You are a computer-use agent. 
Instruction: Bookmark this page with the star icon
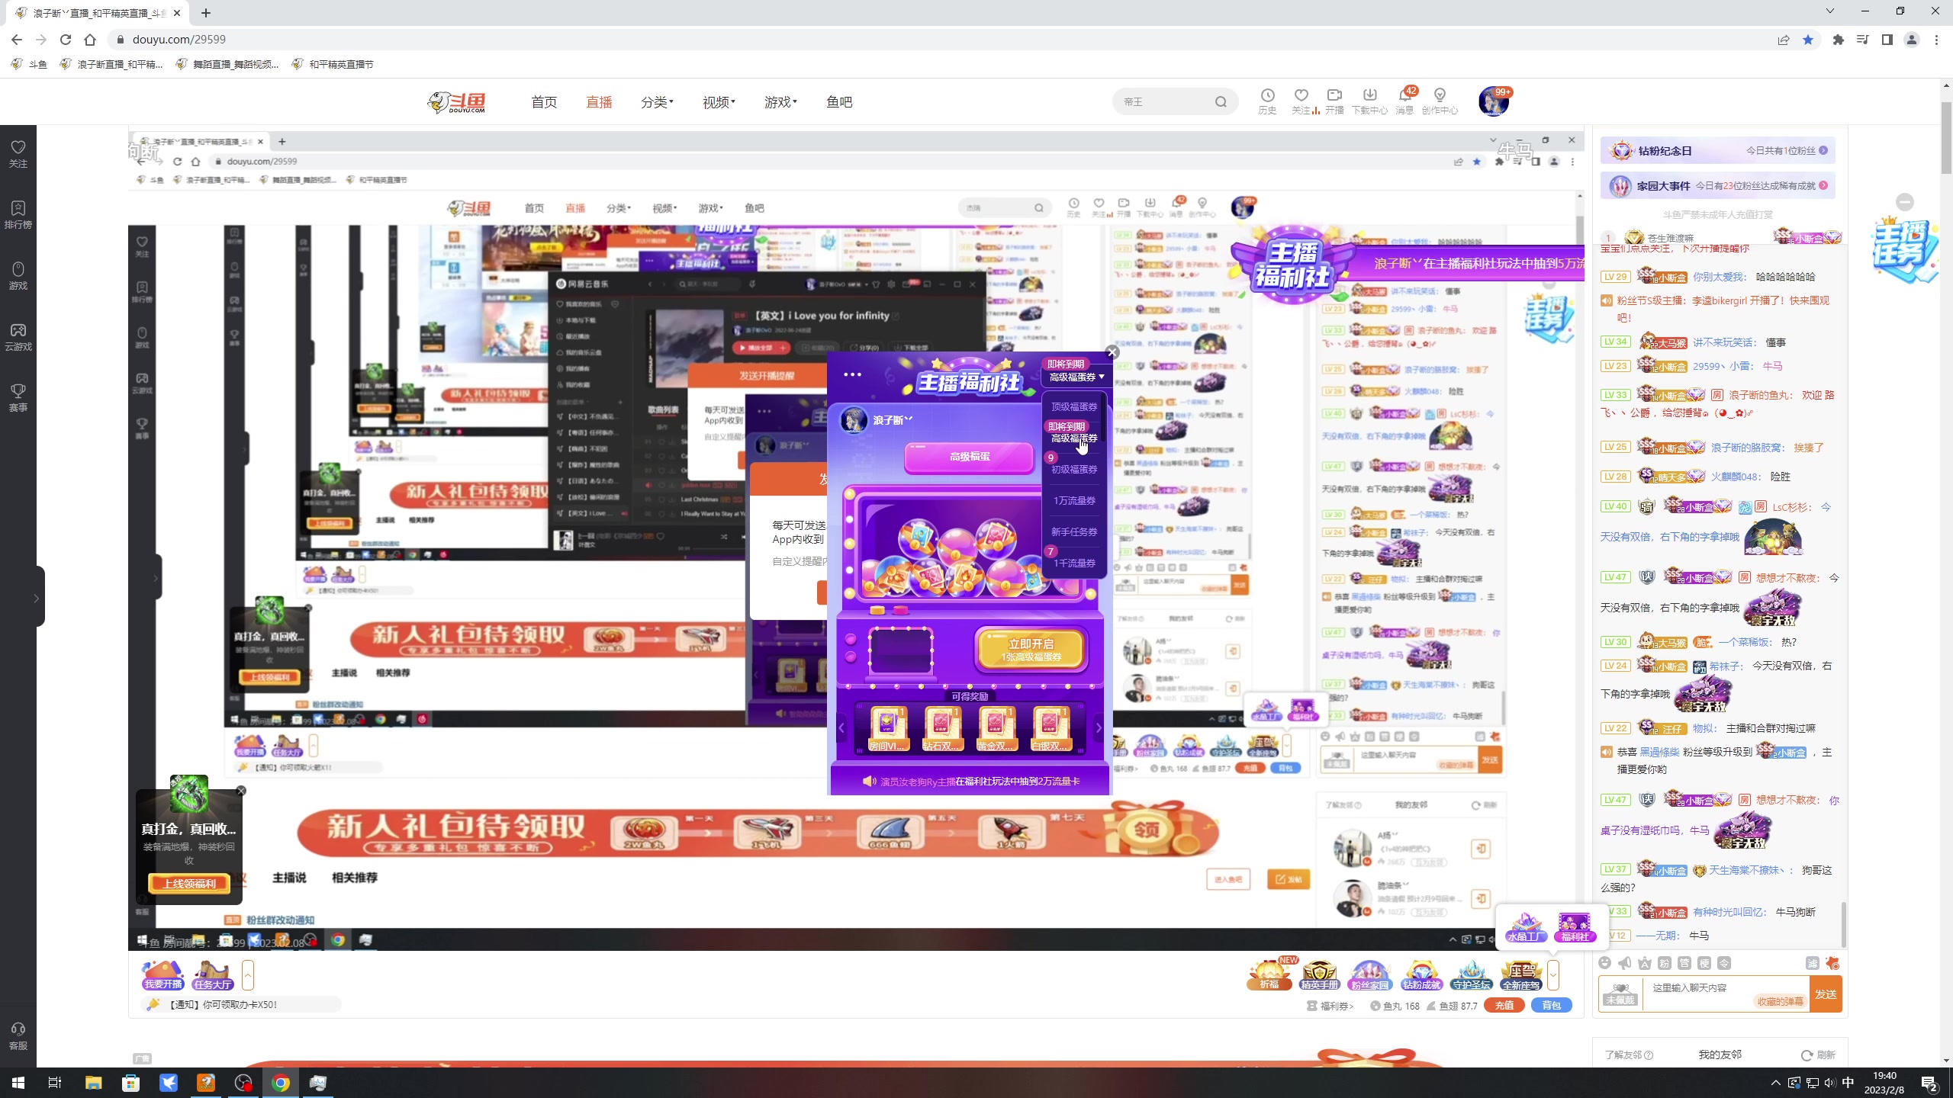pos(1808,40)
